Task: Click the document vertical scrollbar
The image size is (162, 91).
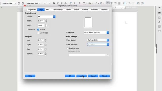Action: (x=155, y=26)
